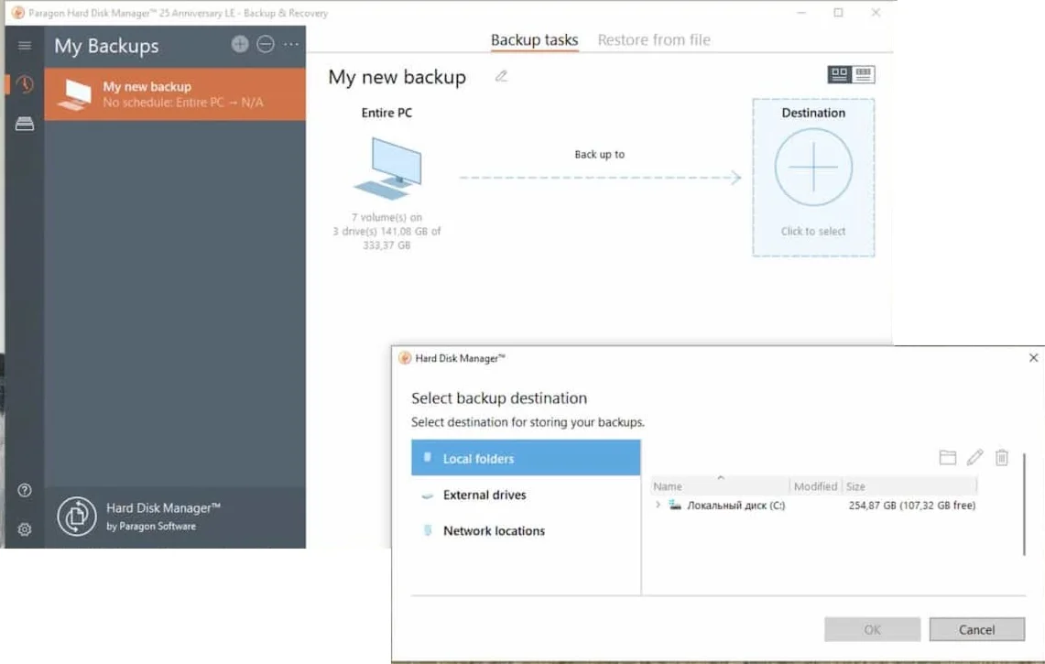Cancel the backup destination dialog
Viewport: 1045px width, 664px height.
click(x=977, y=629)
